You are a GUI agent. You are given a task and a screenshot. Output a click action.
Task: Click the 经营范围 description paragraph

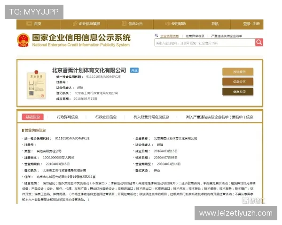coord(139,191)
